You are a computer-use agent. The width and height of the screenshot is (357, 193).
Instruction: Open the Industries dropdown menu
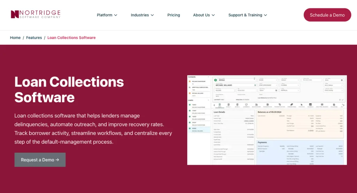tap(142, 15)
